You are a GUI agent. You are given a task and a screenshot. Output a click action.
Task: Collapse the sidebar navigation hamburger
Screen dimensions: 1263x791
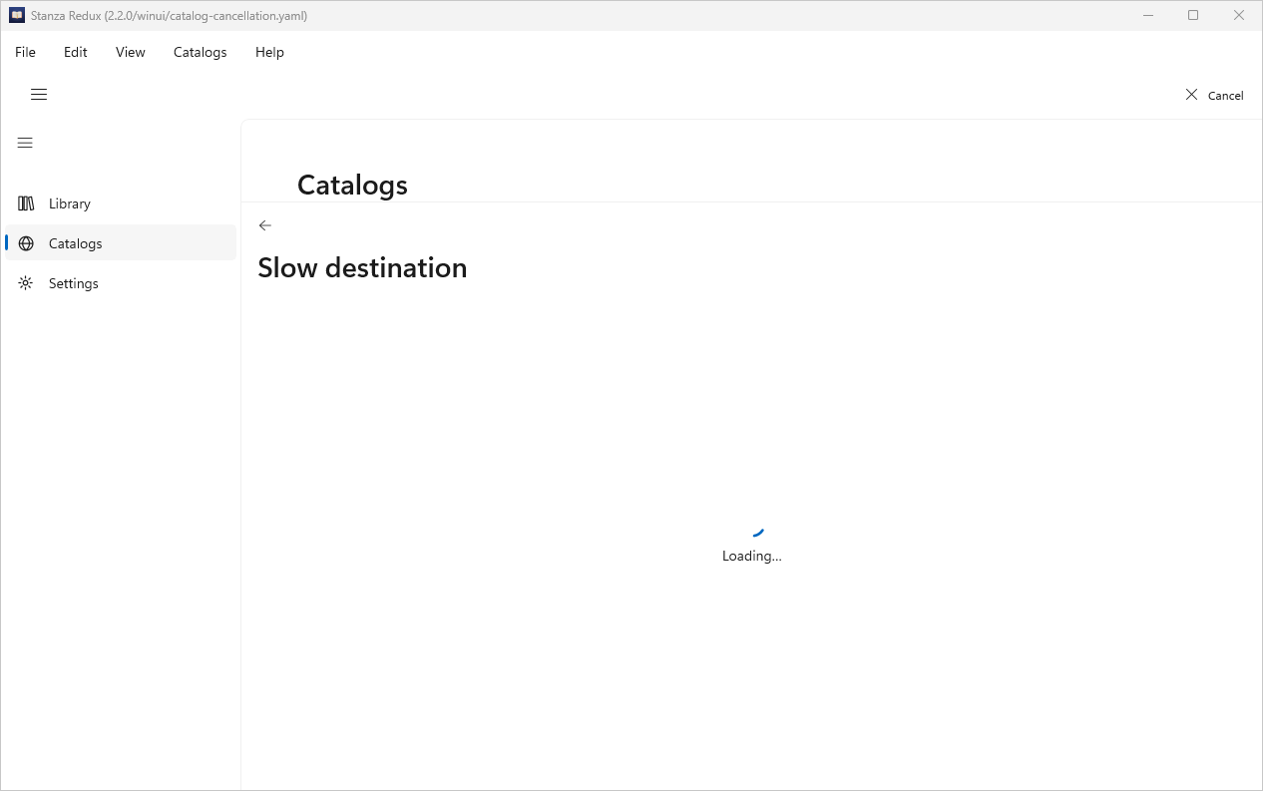pos(26,143)
